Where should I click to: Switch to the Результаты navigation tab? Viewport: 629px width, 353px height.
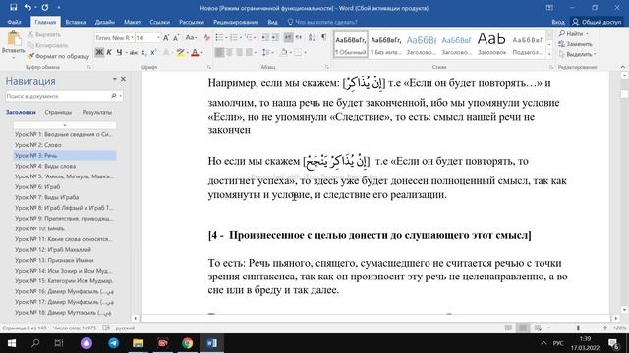point(97,112)
